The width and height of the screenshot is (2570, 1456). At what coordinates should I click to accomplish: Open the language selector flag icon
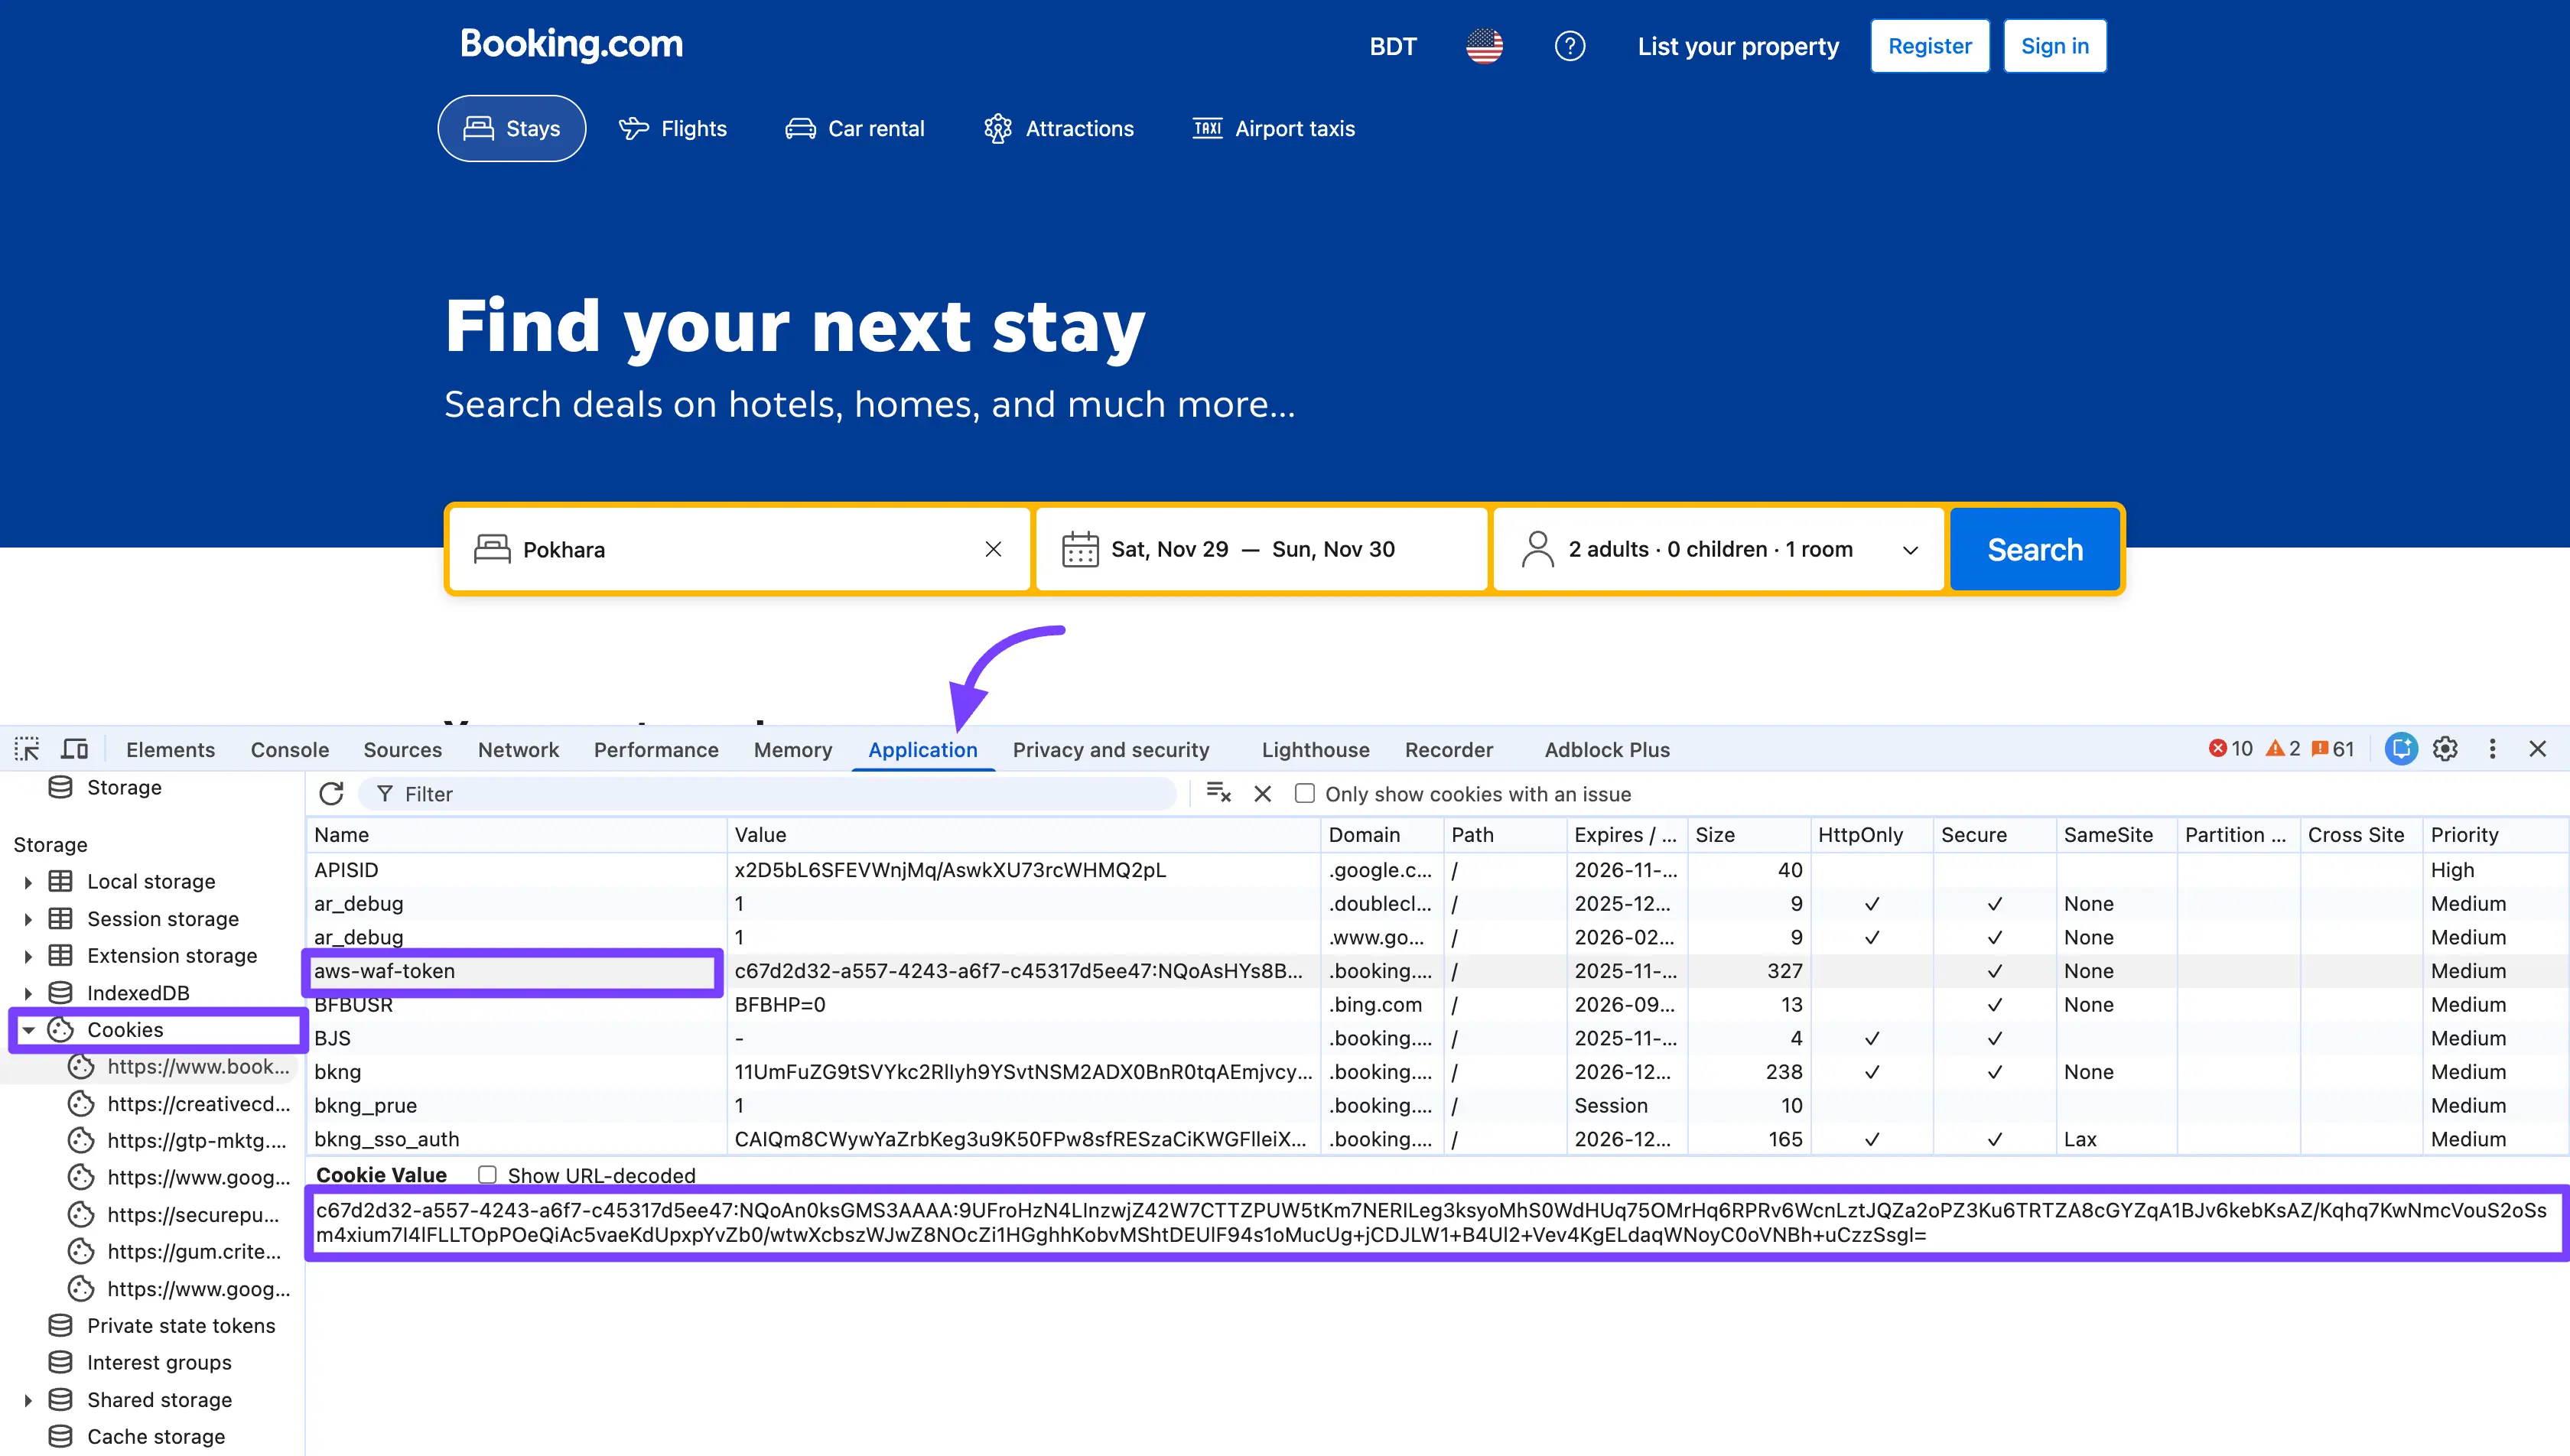tap(1484, 45)
